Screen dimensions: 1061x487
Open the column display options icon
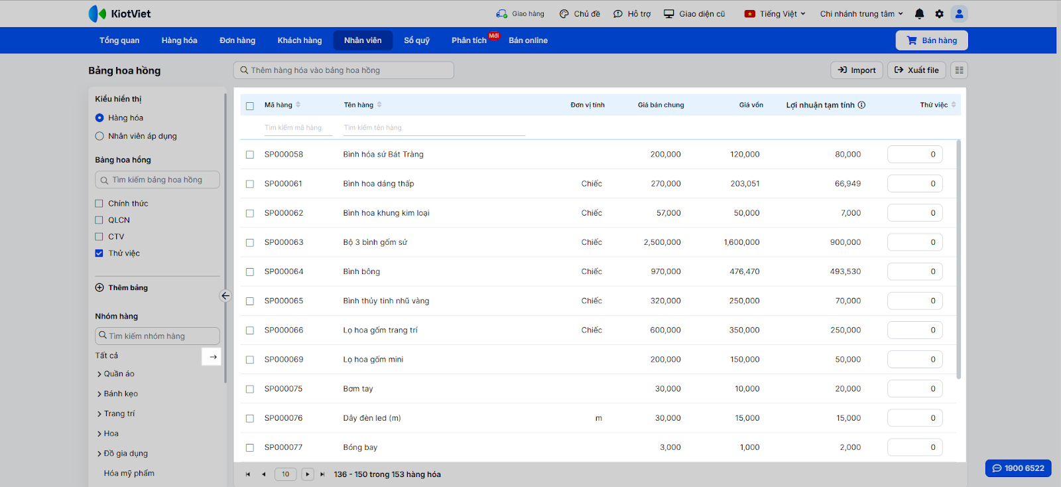tap(959, 70)
